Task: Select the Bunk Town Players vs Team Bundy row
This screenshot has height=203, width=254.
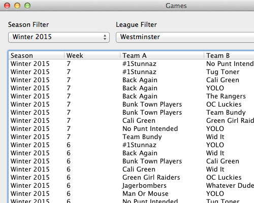Action: pos(132,113)
